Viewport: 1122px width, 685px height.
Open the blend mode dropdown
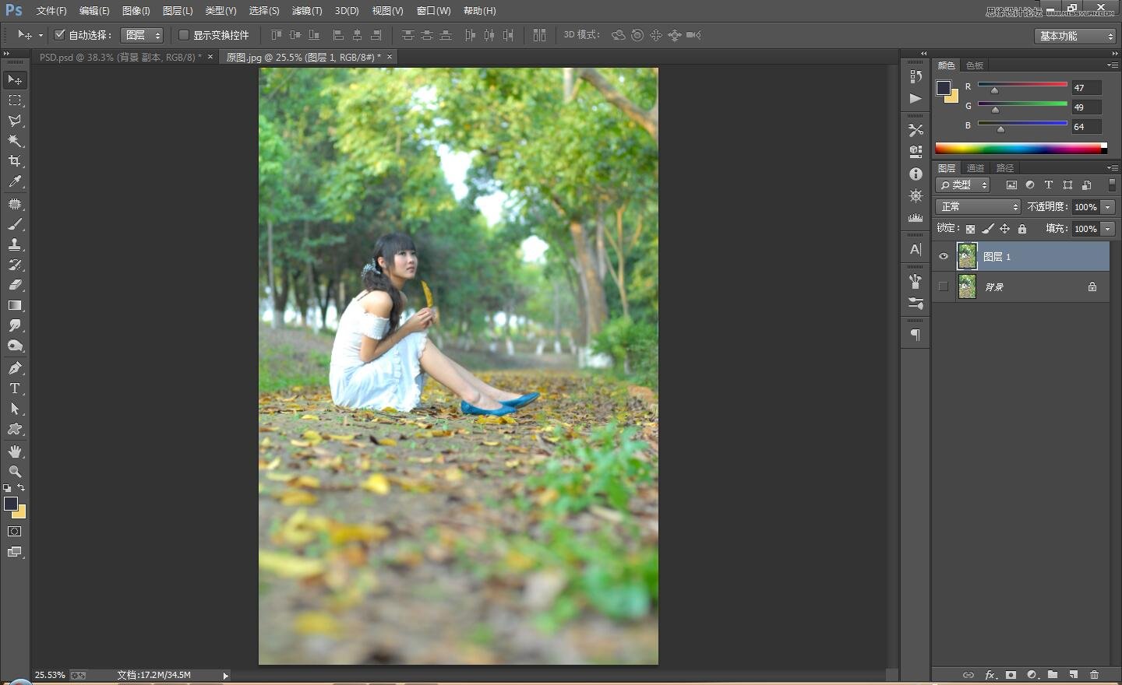pyautogui.click(x=978, y=207)
